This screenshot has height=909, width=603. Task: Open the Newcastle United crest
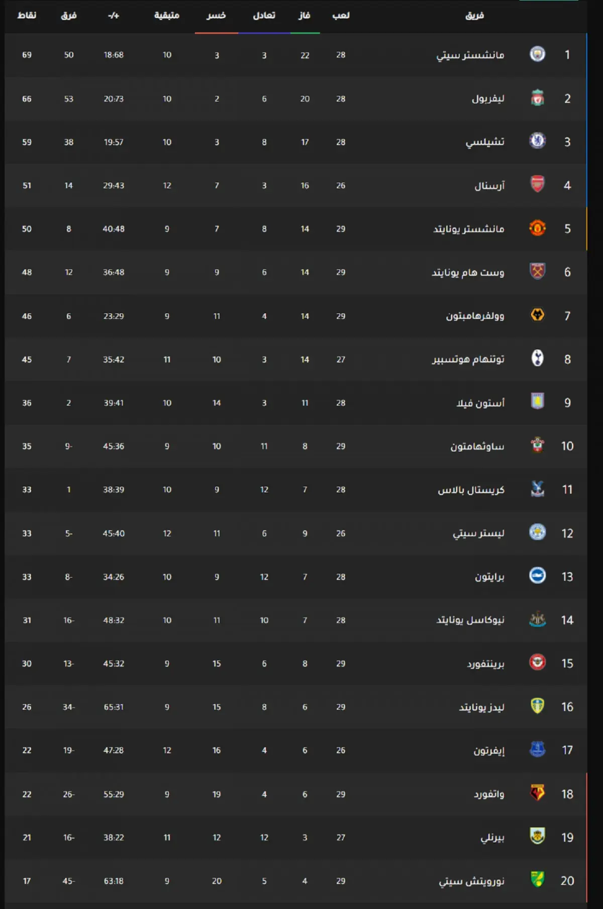537,619
